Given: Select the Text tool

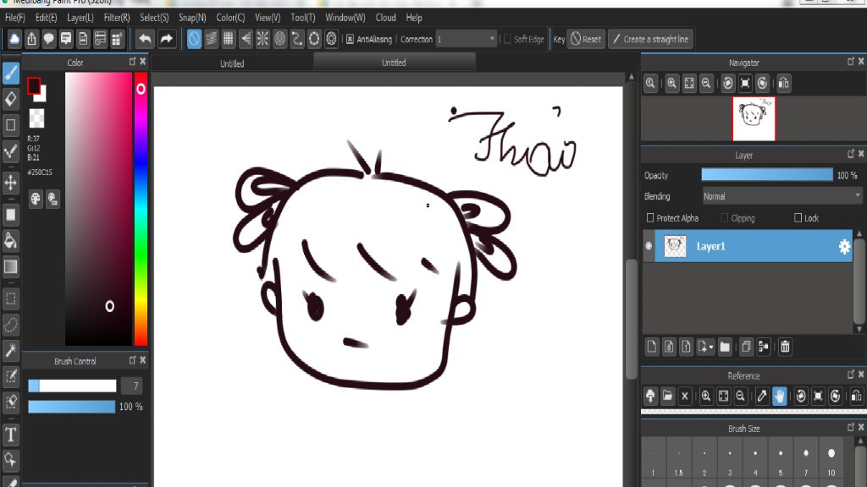Looking at the screenshot, I should [11, 435].
